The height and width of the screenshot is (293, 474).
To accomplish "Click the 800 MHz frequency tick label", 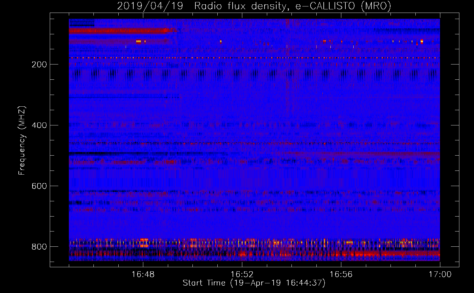I will click(39, 247).
